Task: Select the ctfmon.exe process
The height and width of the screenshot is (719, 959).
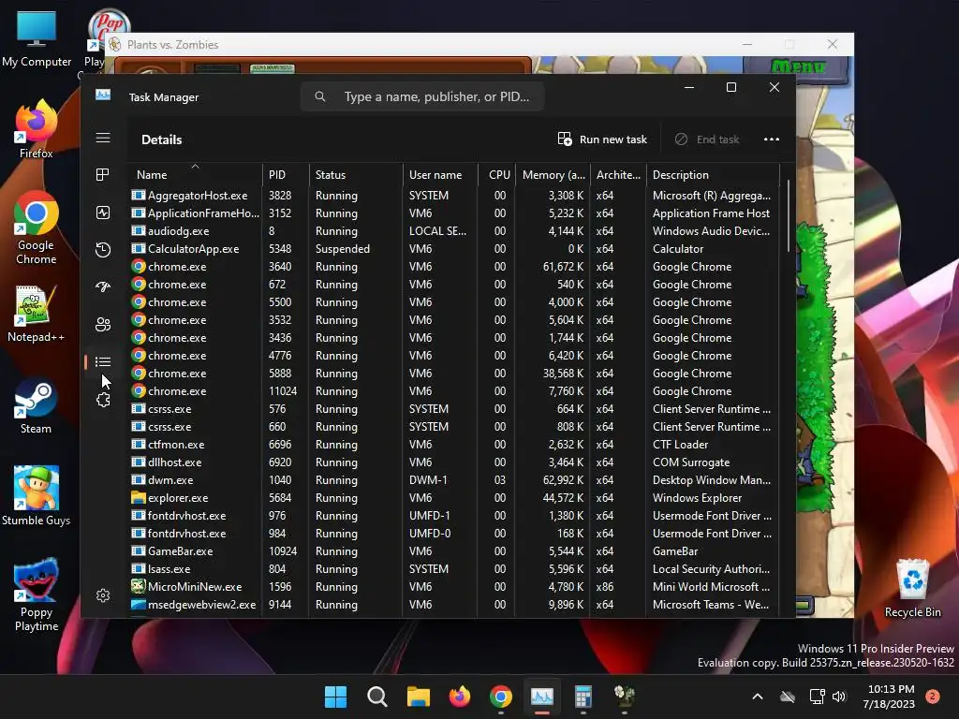Action: pos(454,445)
